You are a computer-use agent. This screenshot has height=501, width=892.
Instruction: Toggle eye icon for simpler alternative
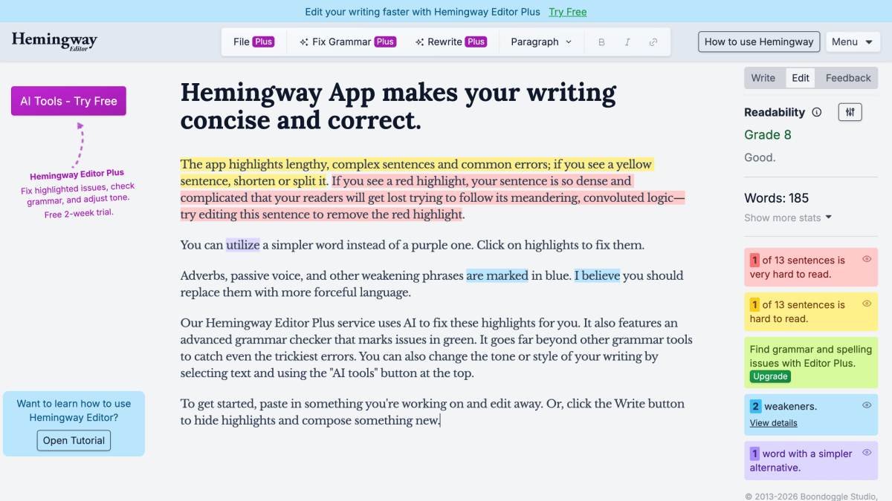[x=867, y=452]
